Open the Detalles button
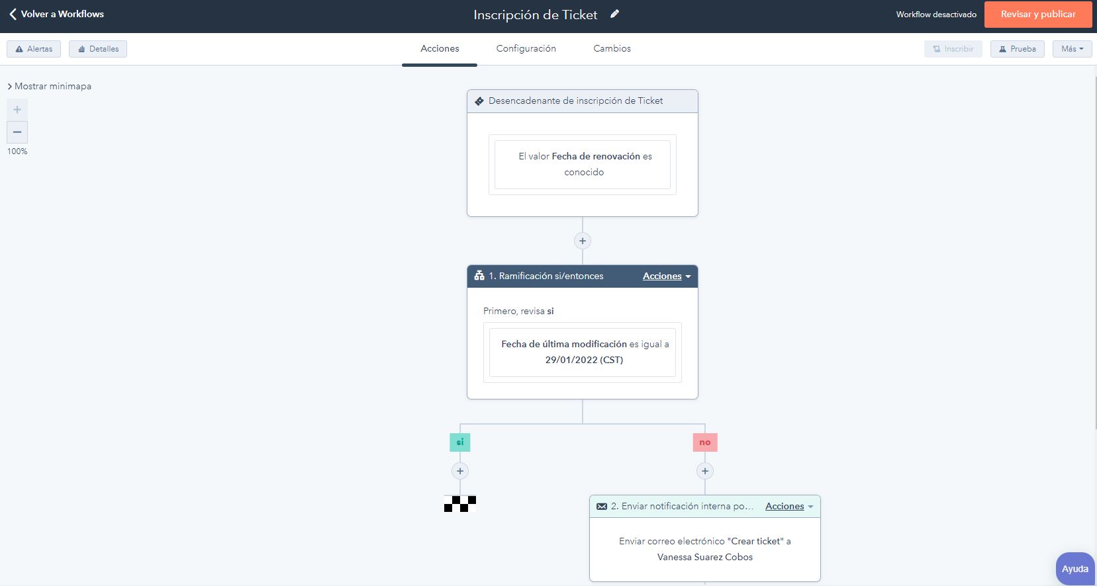This screenshot has height=586, width=1097. click(98, 49)
